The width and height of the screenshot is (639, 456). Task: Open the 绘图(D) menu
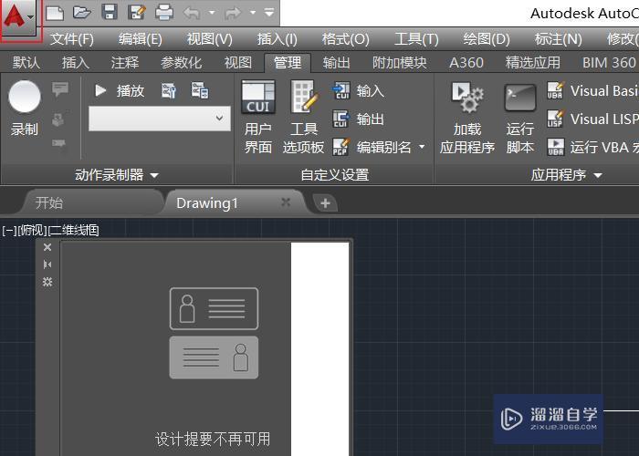pyautogui.click(x=487, y=39)
